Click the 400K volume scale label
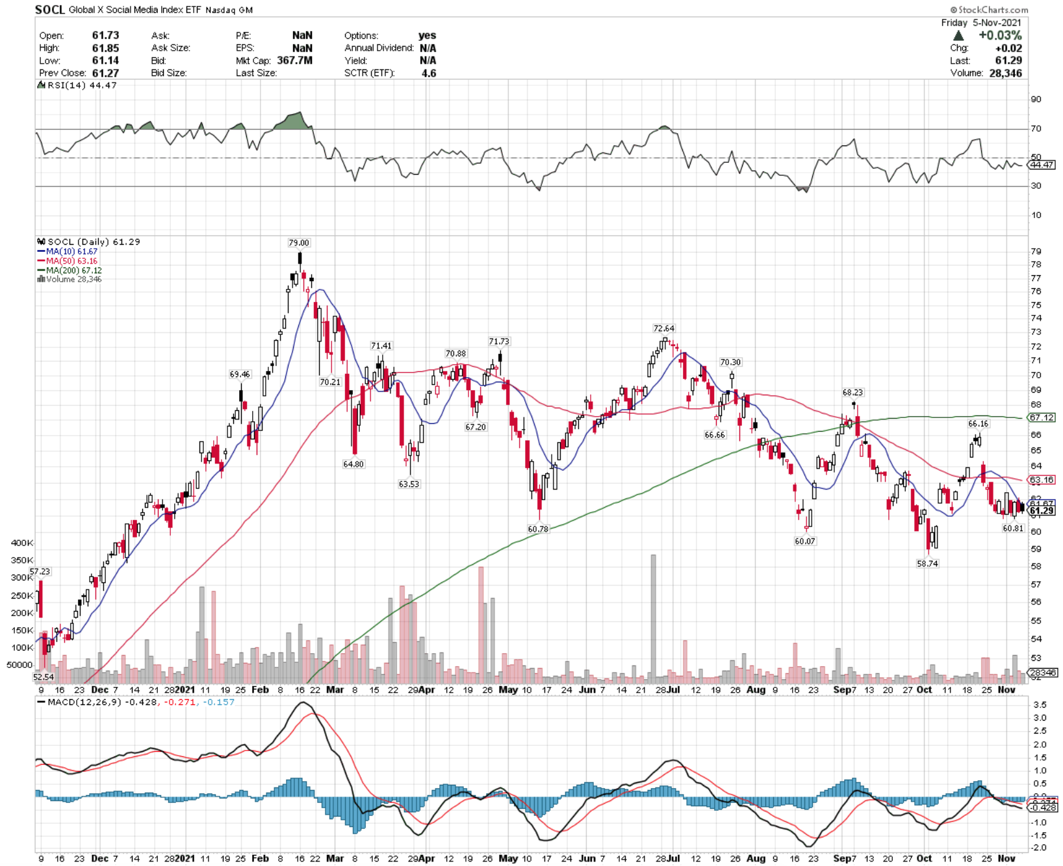 tap(22, 543)
